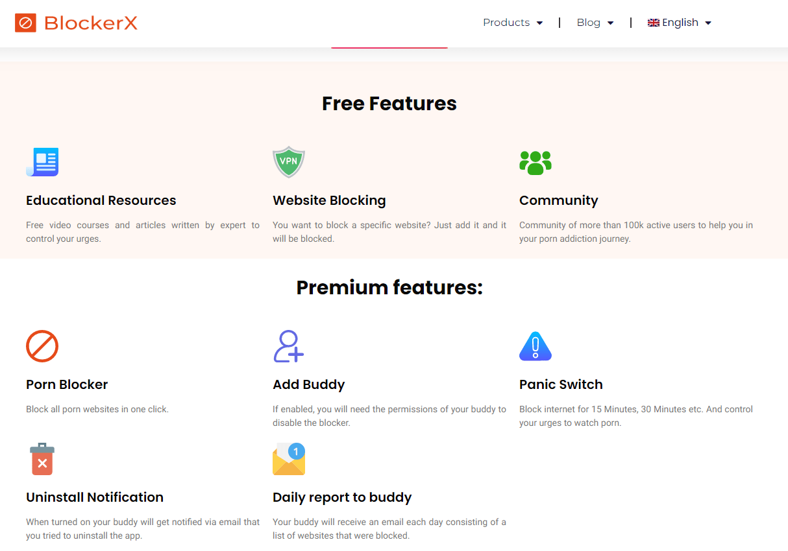Select the green Community people icon
Image resolution: width=788 pixels, height=551 pixels.
(x=535, y=162)
